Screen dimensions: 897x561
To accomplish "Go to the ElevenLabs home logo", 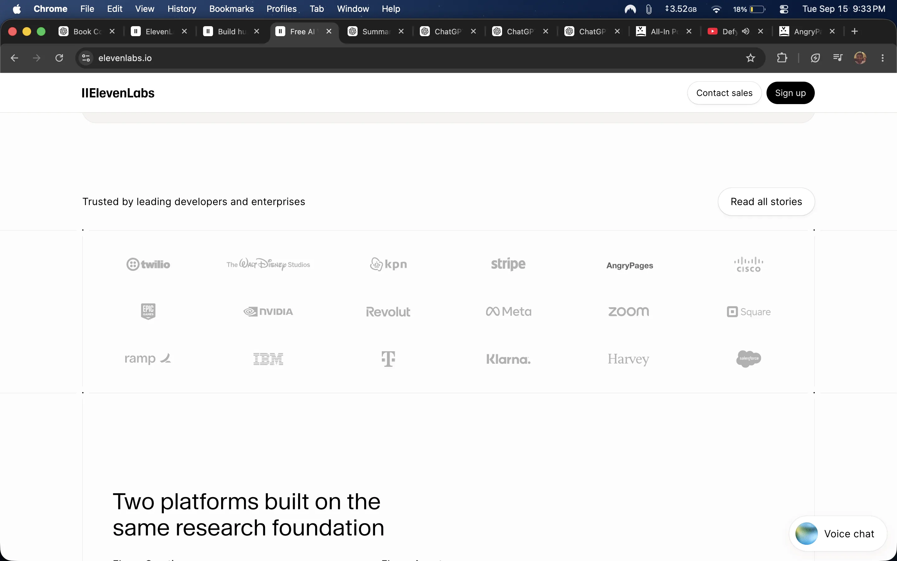I will coord(118,93).
